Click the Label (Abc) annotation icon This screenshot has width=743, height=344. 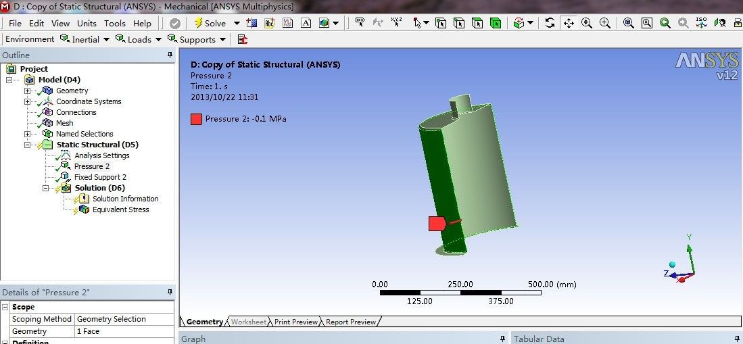(270, 23)
